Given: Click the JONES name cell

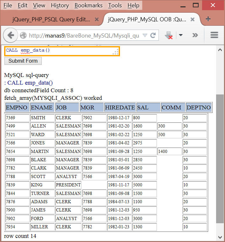Looking at the screenshot, I should 42,143.
